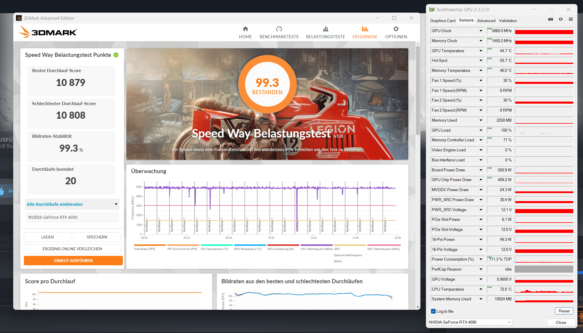Open the ERGEBNISSE results tab
This screenshot has height=333, width=583.
365,33
